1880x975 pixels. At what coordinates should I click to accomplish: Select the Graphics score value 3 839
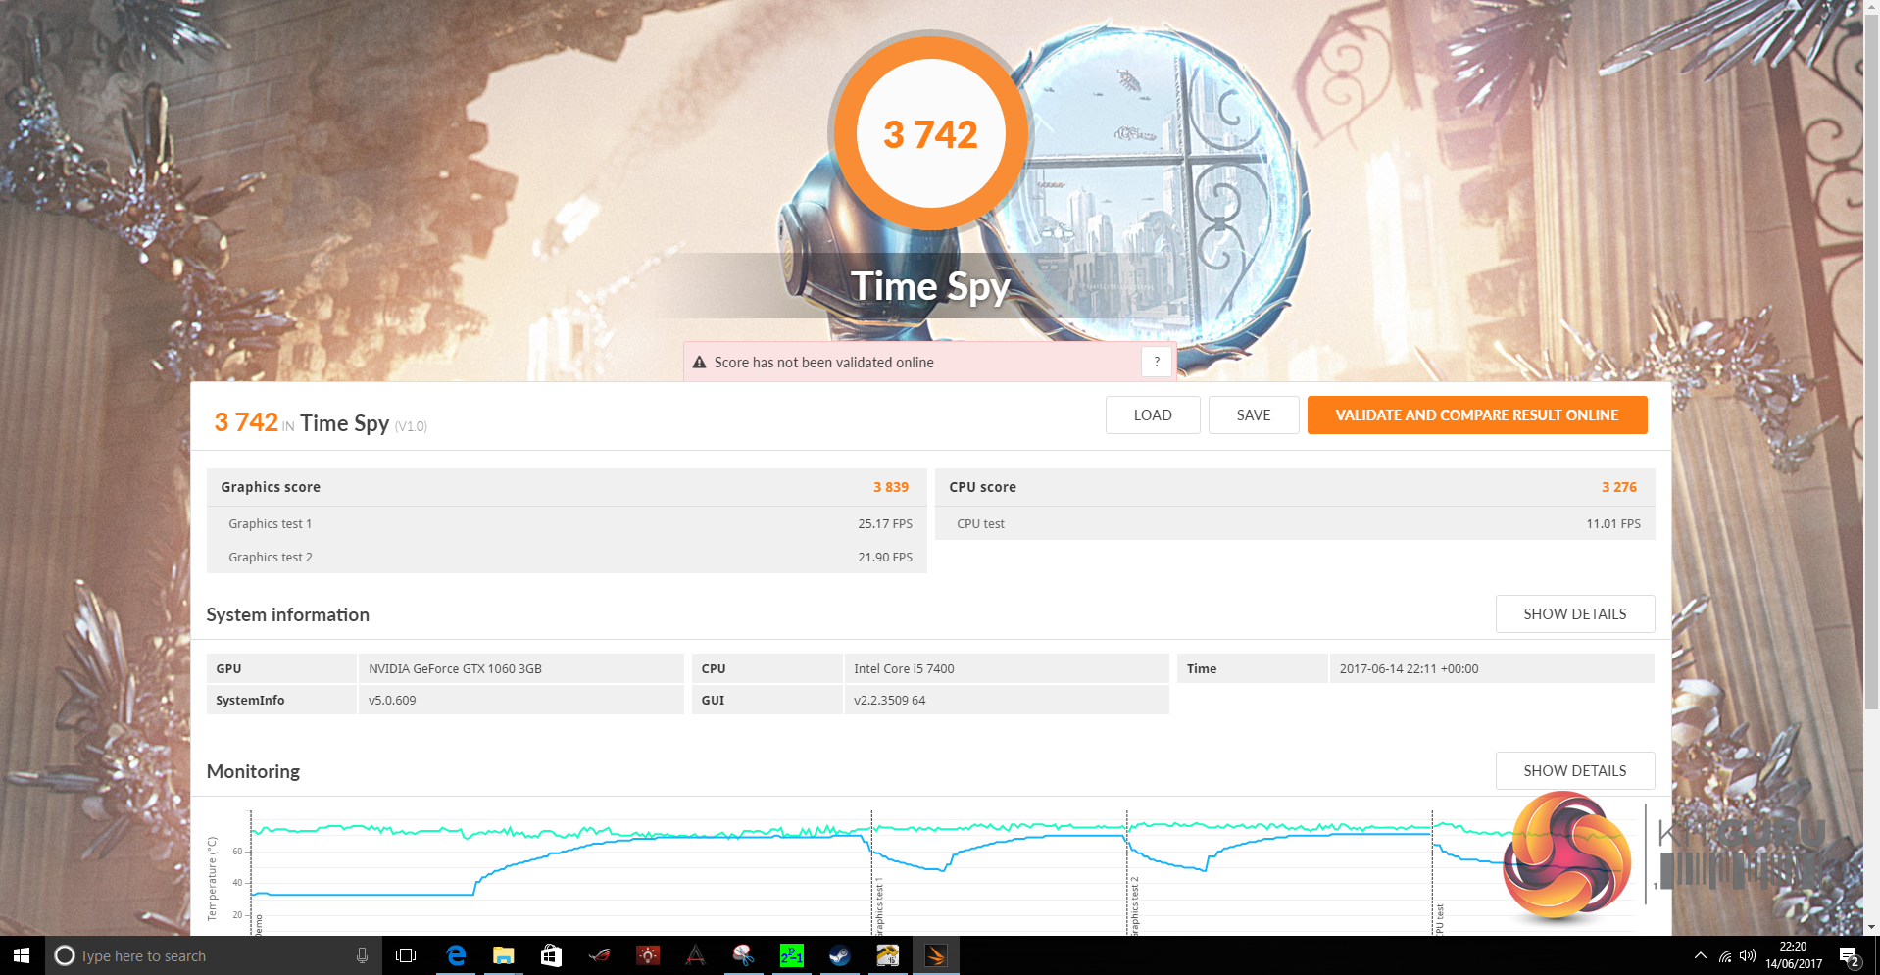click(x=891, y=487)
